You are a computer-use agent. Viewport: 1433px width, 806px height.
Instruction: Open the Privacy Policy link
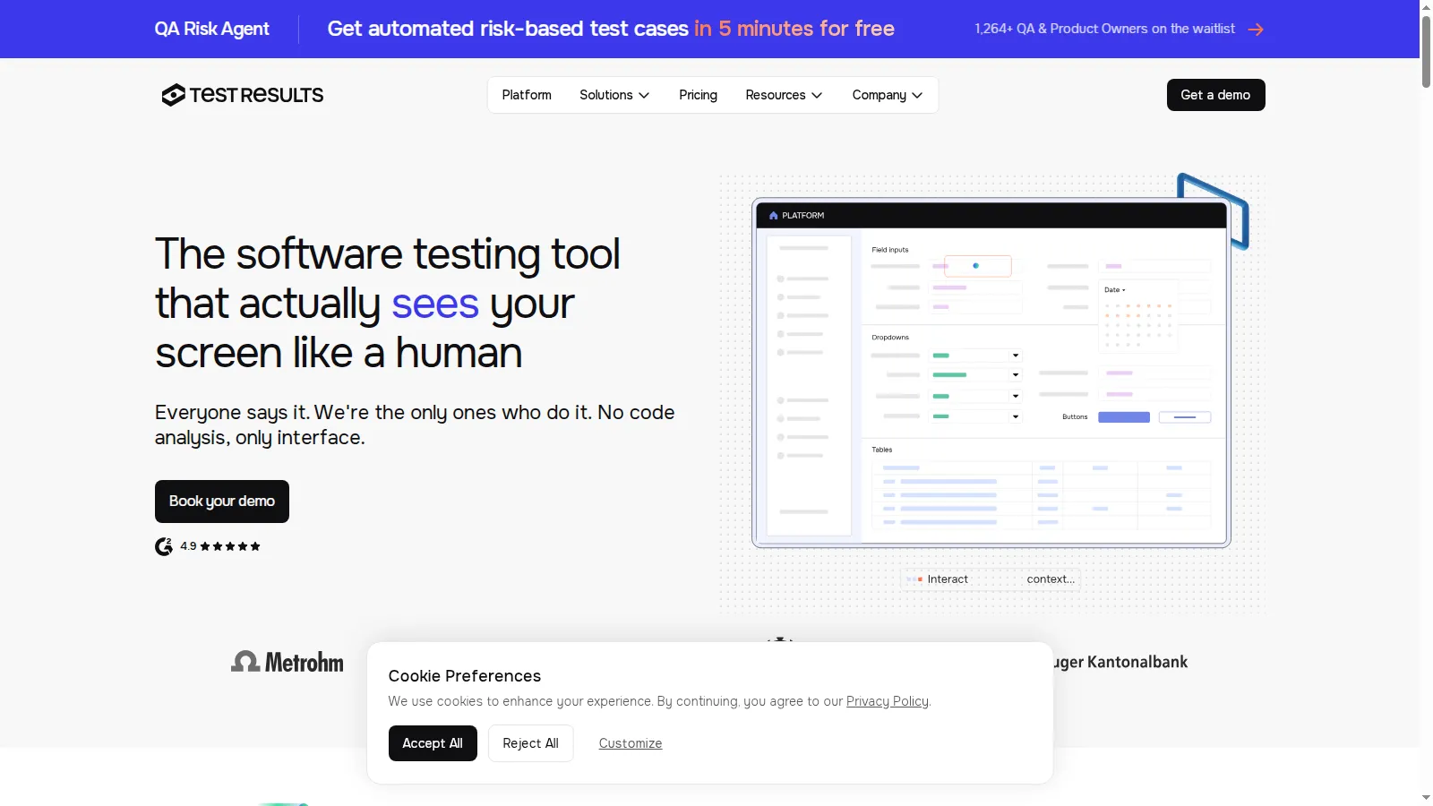point(888,701)
